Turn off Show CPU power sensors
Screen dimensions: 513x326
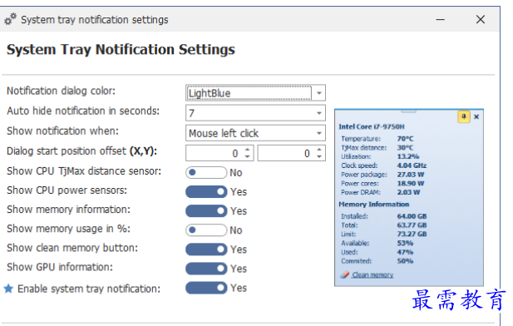click(206, 192)
